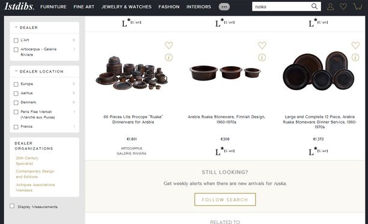Enable Display Measurements checkbox
368x224 pixels.
pyautogui.click(x=12, y=206)
